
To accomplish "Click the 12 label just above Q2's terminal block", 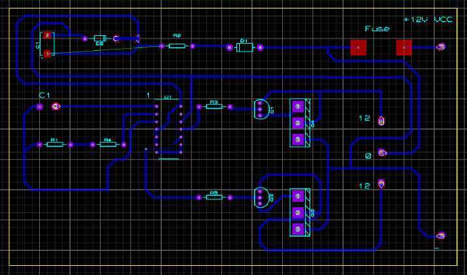I will tap(364, 186).
